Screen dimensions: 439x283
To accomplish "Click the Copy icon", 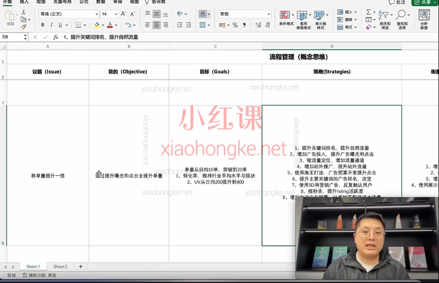I will tap(23, 20).
